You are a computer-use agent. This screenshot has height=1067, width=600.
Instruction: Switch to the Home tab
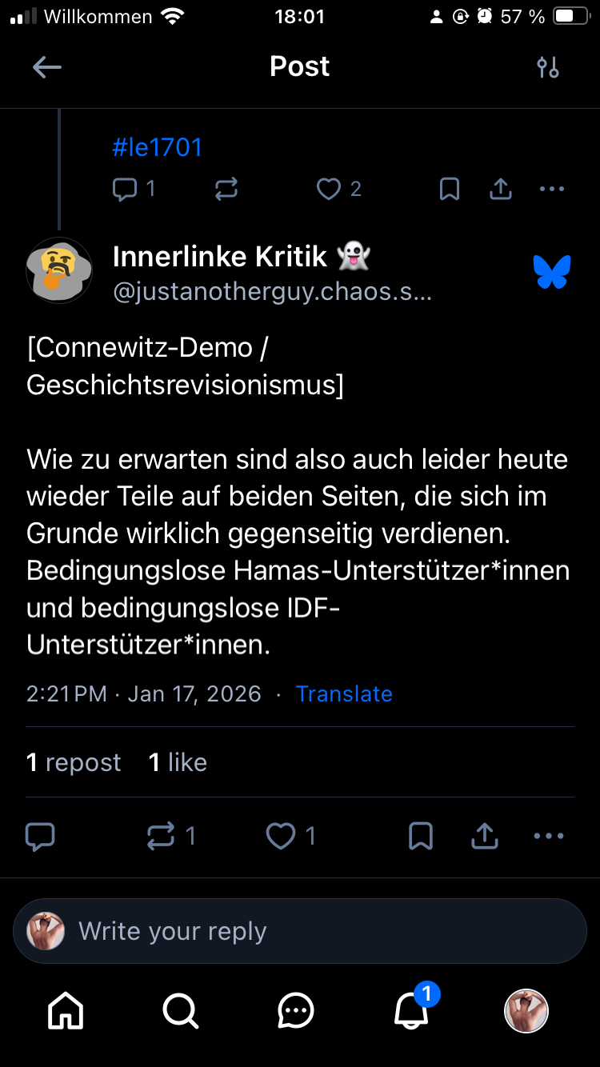pyautogui.click(x=66, y=1011)
